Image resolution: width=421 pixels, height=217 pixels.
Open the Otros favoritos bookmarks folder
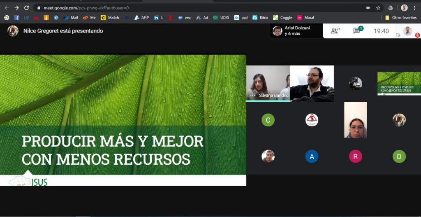(x=401, y=18)
